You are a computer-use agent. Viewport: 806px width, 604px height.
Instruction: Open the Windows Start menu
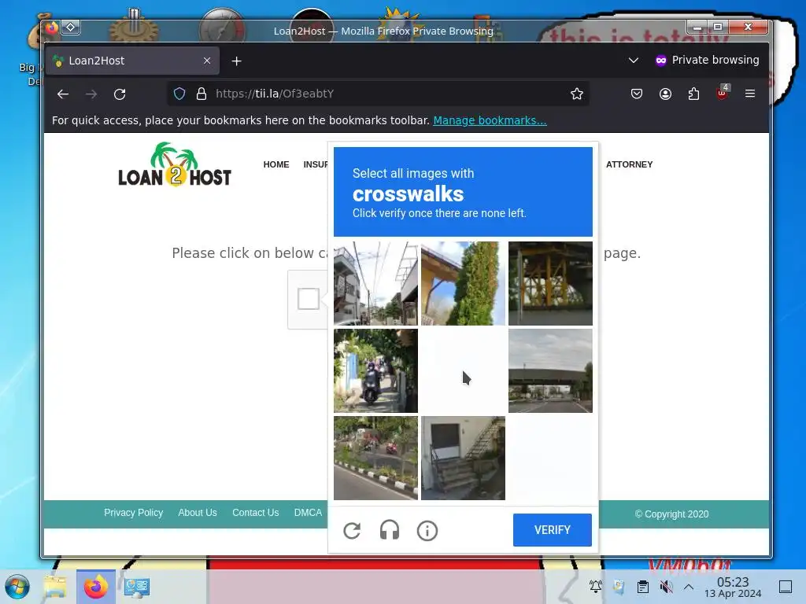[17, 587]
